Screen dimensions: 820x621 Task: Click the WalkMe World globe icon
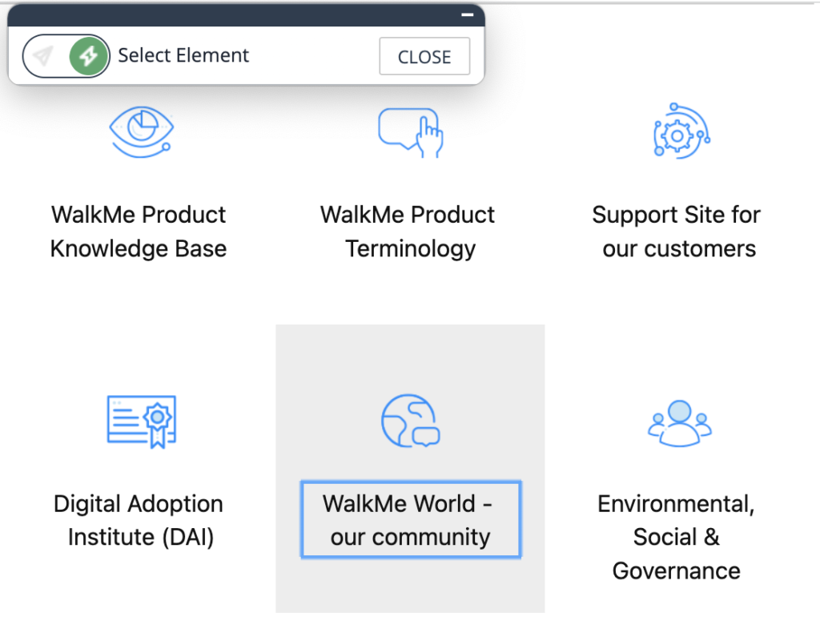410,419
